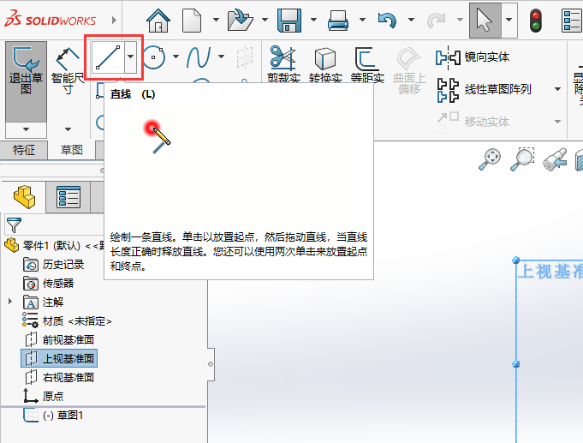Click the Home icon in top toolbar

(x=158, y=20)
